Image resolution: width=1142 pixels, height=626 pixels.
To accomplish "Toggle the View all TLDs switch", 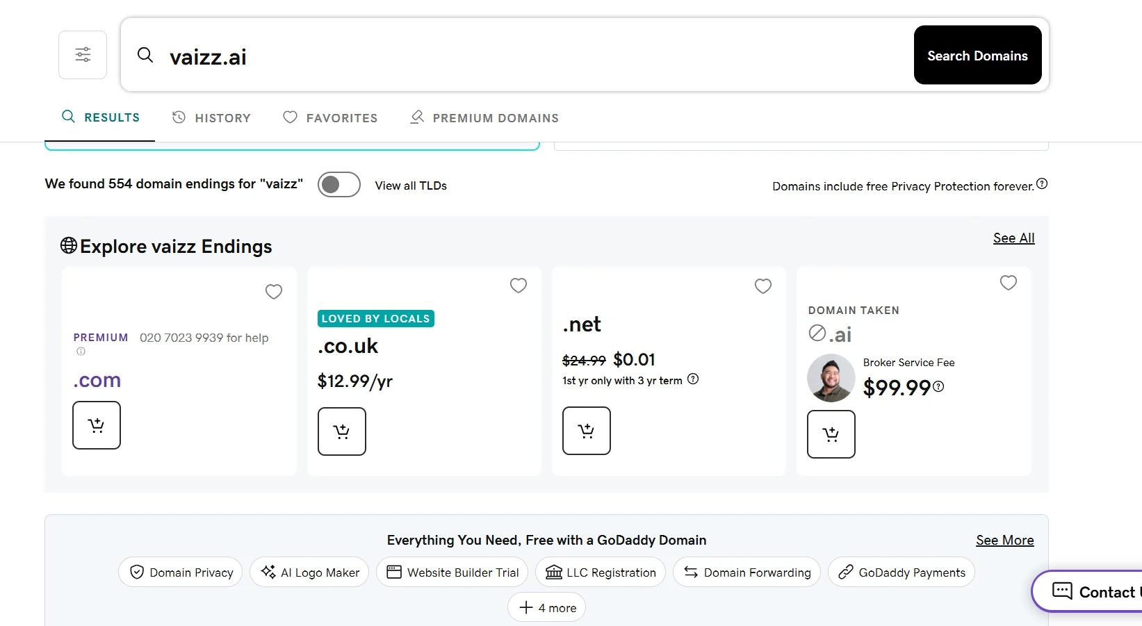I will [339, 185].
